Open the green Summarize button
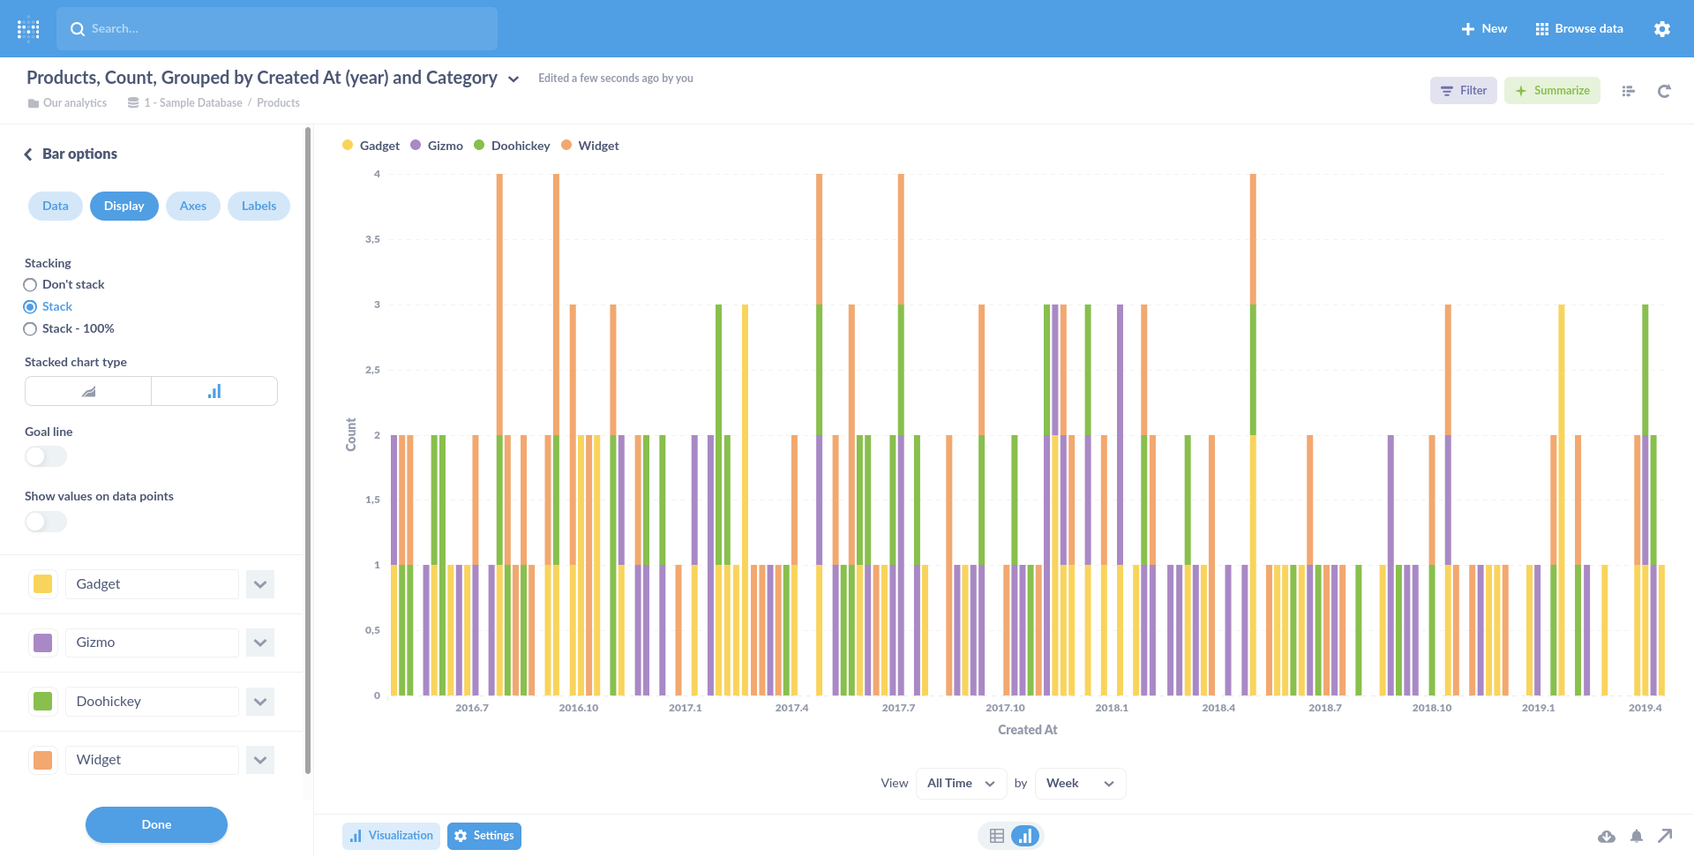Screen dimensions: 1694x857 pyautogui.click(x=1553, y=90)
